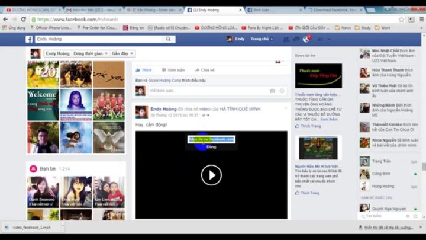Open the Dòng thời gian dropdown
Image resolution: width=426 pixels, height=240 pixels.
point(91,53)
